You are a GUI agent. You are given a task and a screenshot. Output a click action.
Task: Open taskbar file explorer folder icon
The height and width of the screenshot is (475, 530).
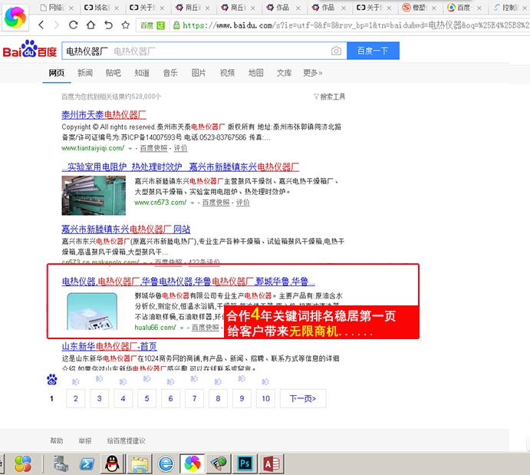pyautogui.click(x=140, y=463)
